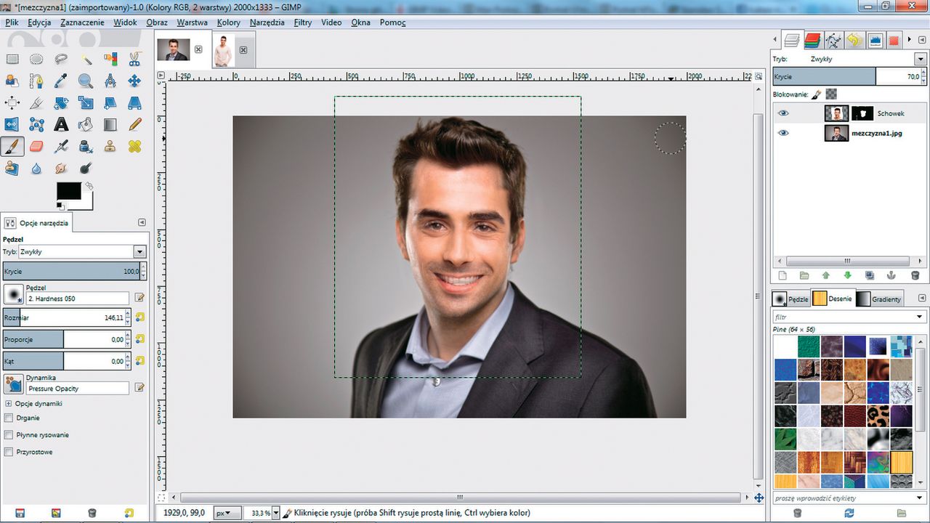Image resolution: width=930 pixels, height=523 pixels.
Task: Swap foreground and background colors
Action: point(89,186)
